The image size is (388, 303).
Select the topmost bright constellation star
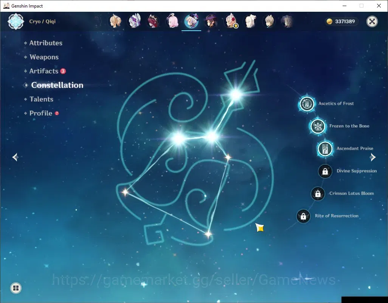[x=236, y=95]
